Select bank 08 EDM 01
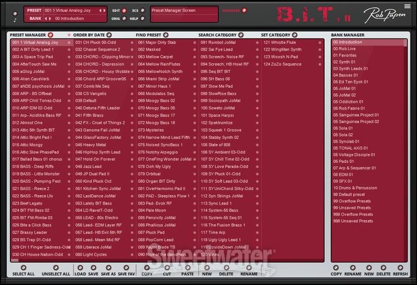 click(x=343, y=175)
